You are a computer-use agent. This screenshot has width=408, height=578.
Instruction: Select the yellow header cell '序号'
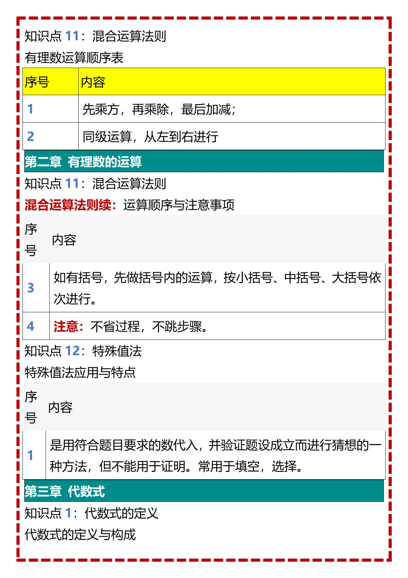coord(51,82)
